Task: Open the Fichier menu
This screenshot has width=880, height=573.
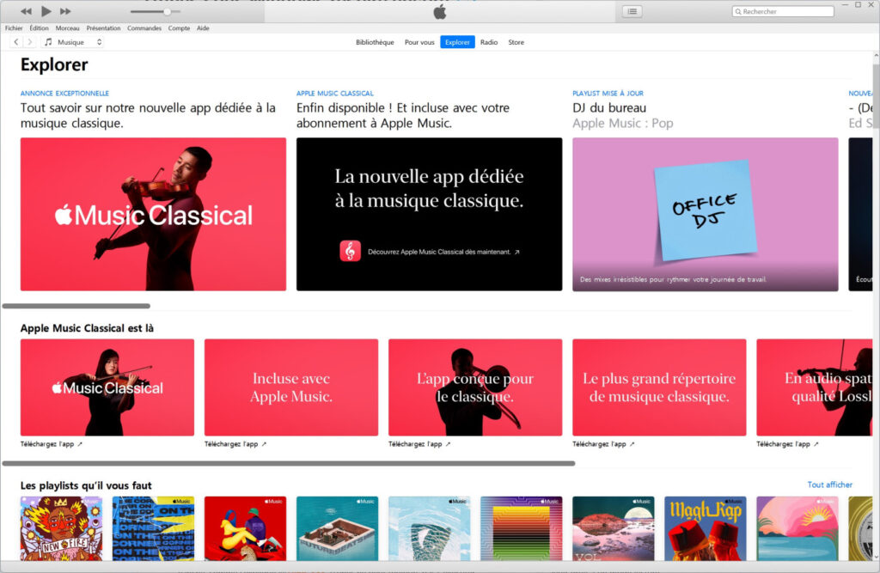Action: pyautogui.click(x=14, y=28)
